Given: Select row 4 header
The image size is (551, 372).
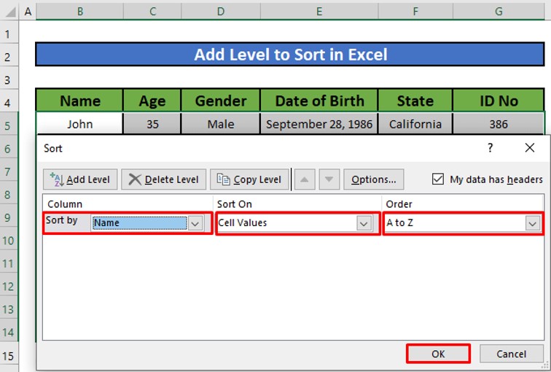Looking at the screenshot, I should coord(8,103).
